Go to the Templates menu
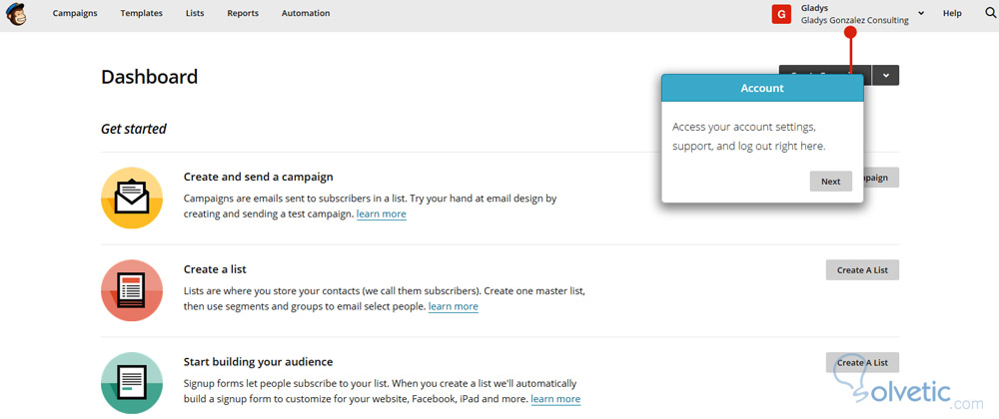 (142, 14)
